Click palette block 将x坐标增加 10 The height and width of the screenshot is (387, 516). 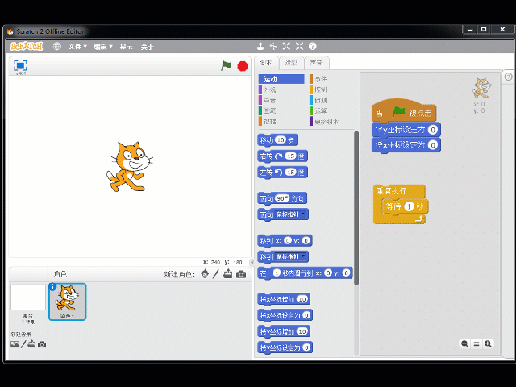tap(284, 299)
